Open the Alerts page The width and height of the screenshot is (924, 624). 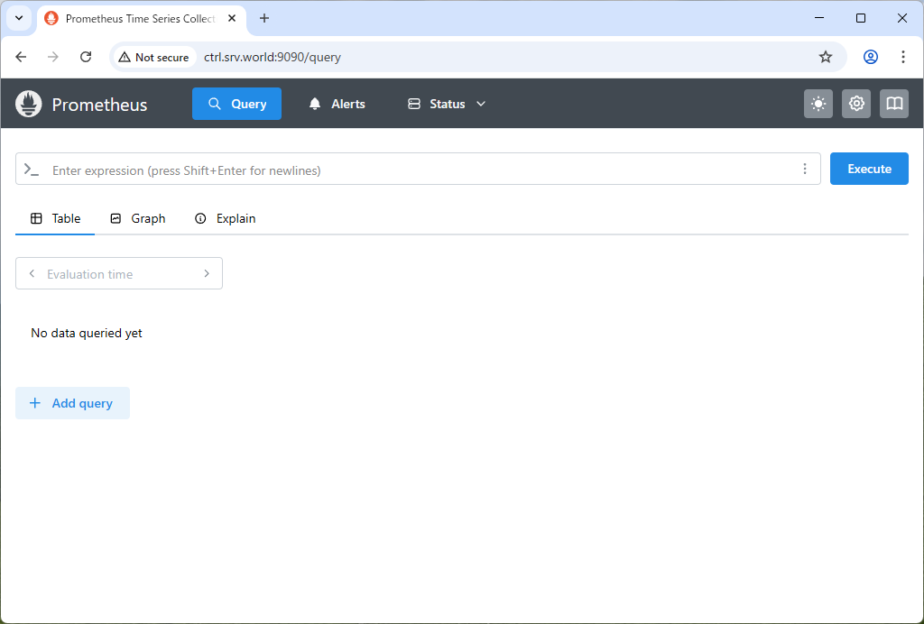point(337,104)
